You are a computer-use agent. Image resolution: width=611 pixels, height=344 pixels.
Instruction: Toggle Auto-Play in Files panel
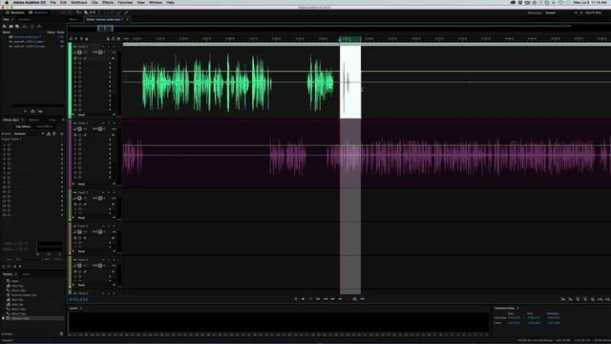click(x=40, y=111)
